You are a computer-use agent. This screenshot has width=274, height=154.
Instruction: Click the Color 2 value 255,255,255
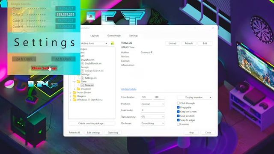[66, 14]
